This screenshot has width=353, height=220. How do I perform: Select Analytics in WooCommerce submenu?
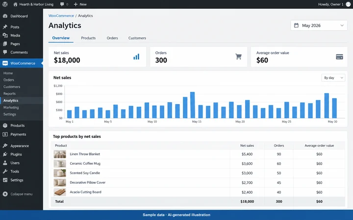(11, 100)
